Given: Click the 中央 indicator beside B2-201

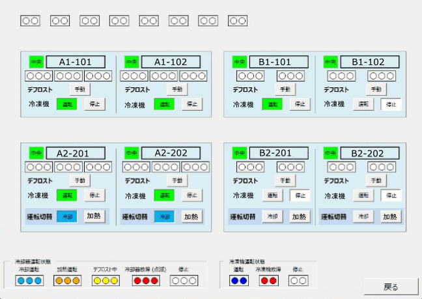Looking at the screenshot, I should pyautogui.click(x=239, y=153).
